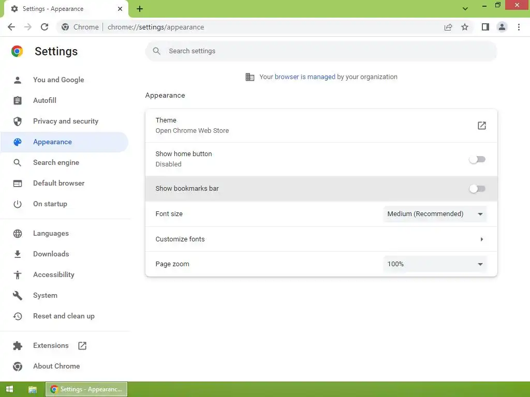Open the Extensions page link
The width and height of the screenshot is (530, 397).
point(51,346)
